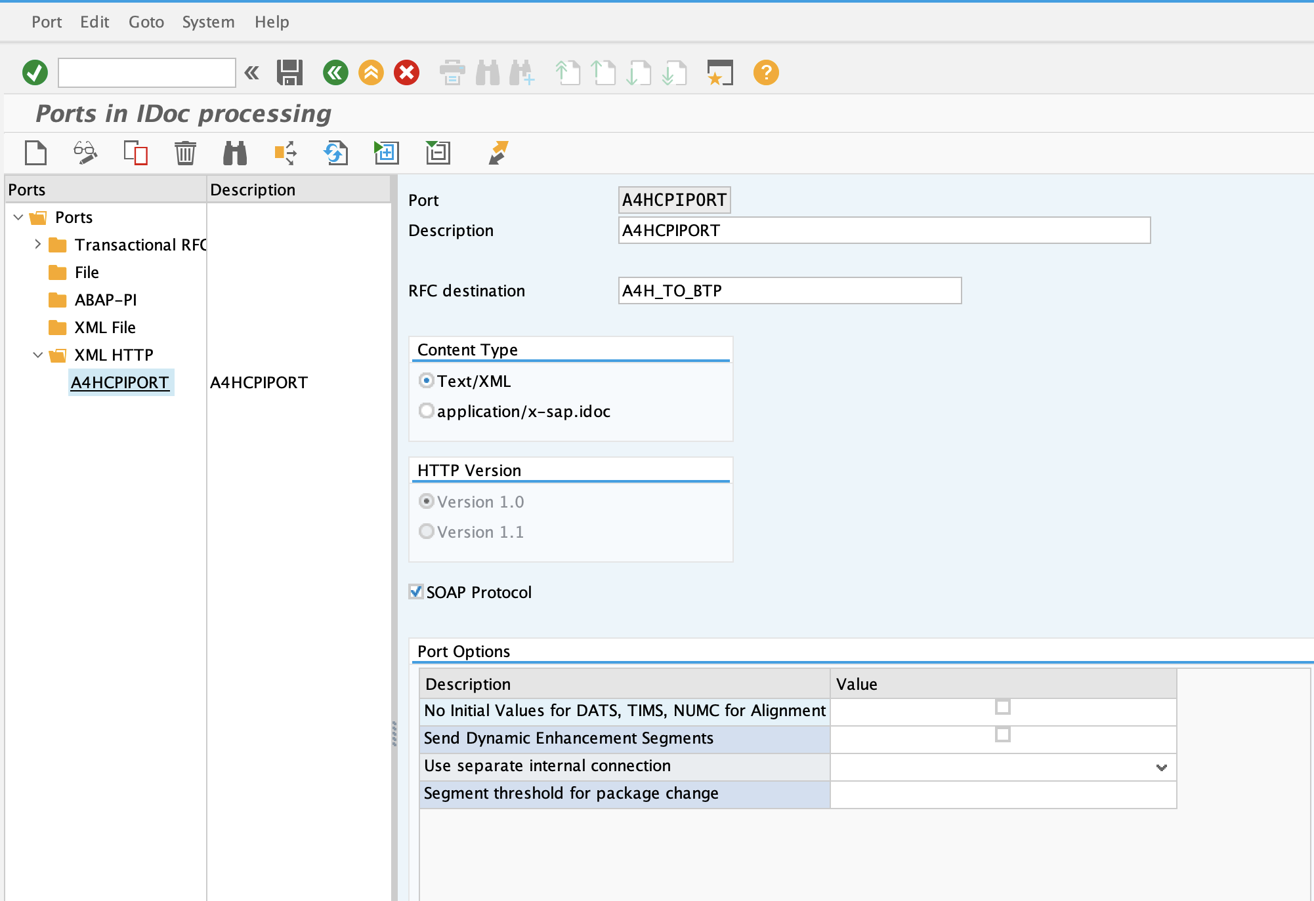Click the vertical splitter handle between panes
The width and height of the screenshot is (1314, 901).
(x=394, y=734)
